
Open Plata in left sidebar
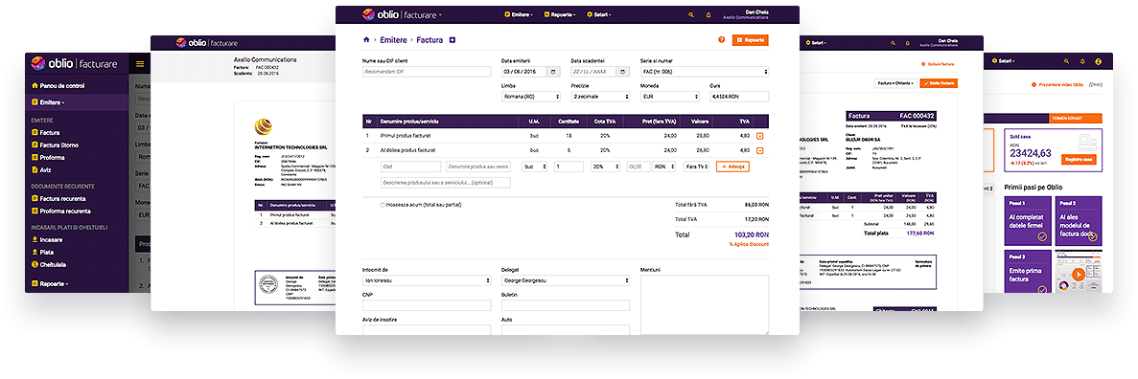[x=43, y=252]
